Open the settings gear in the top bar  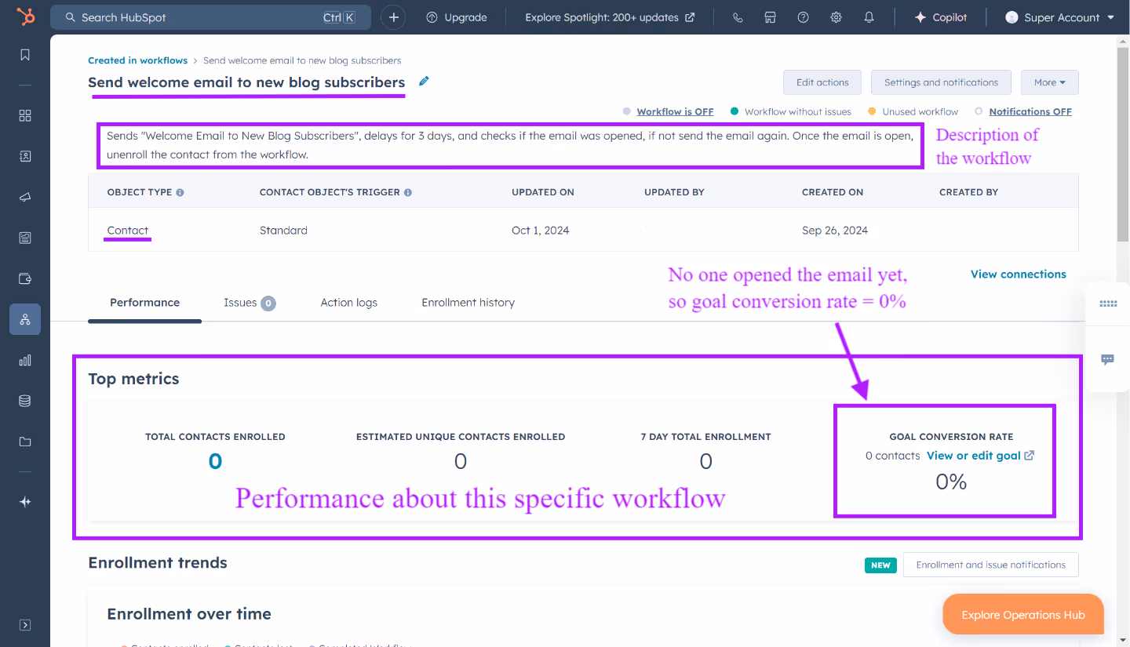(836, 16)
